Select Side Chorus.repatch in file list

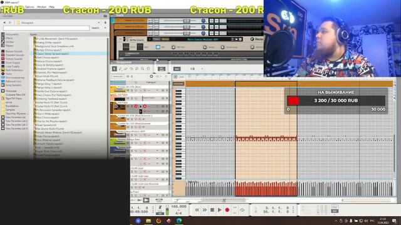click(x=48, y=136)
